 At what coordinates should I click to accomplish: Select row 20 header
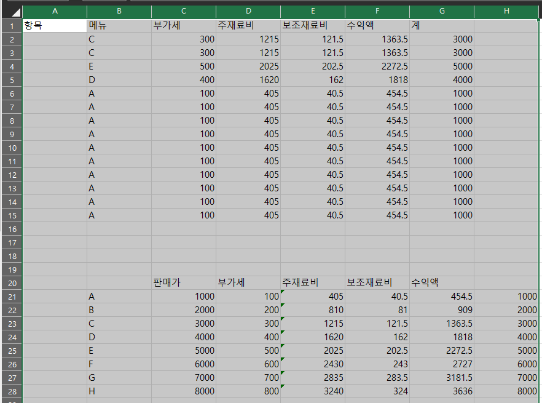(12, 283)
